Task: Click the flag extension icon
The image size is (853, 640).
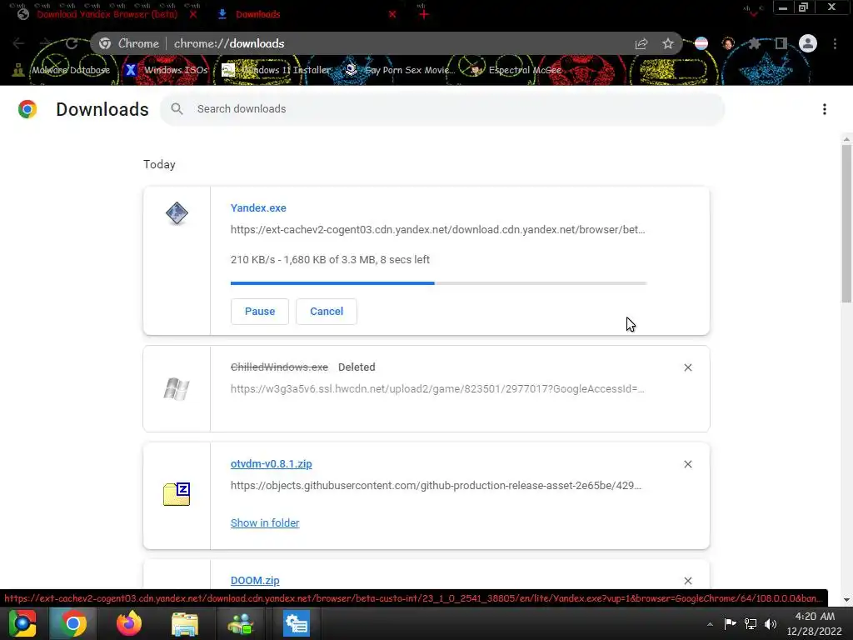Action: point(701,43)
